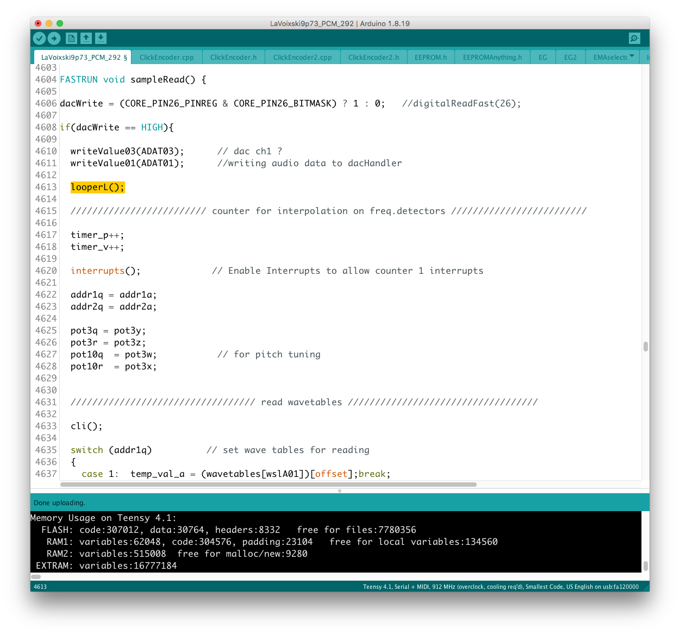Open the ClickEncoder.h tab
Viewport: 680px width, 635px height.
point(233,57)
